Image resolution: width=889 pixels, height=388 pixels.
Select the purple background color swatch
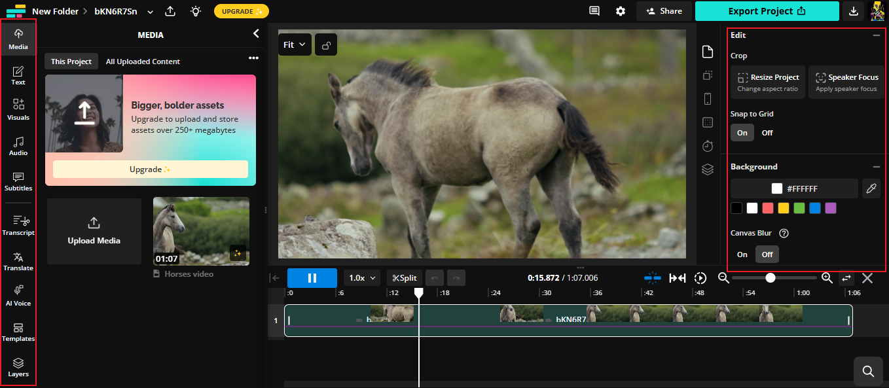click(831, 208)
